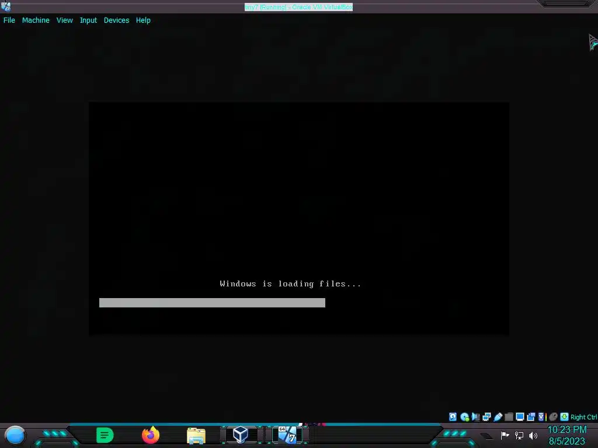
Task: Open the File menu
Action: point(9,20)
